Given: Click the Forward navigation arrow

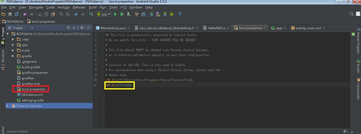Looking at the screenshot, I should [x=82, y=14].
